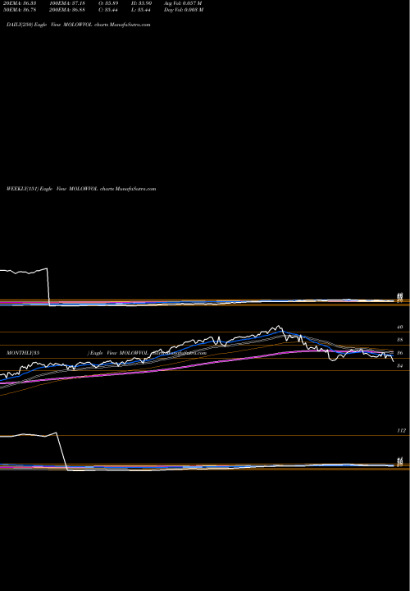The width and height of the screenshot is (410, 591).
Task: Click the open price O: value
Action: click(x=108, y=3)
